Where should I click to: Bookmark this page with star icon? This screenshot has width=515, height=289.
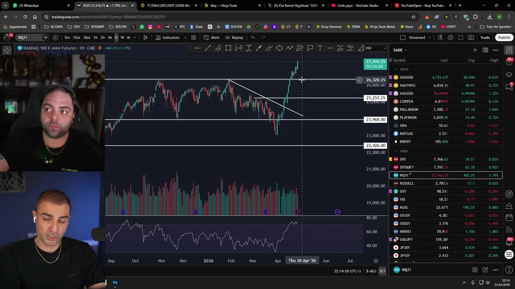pos(413,17)
